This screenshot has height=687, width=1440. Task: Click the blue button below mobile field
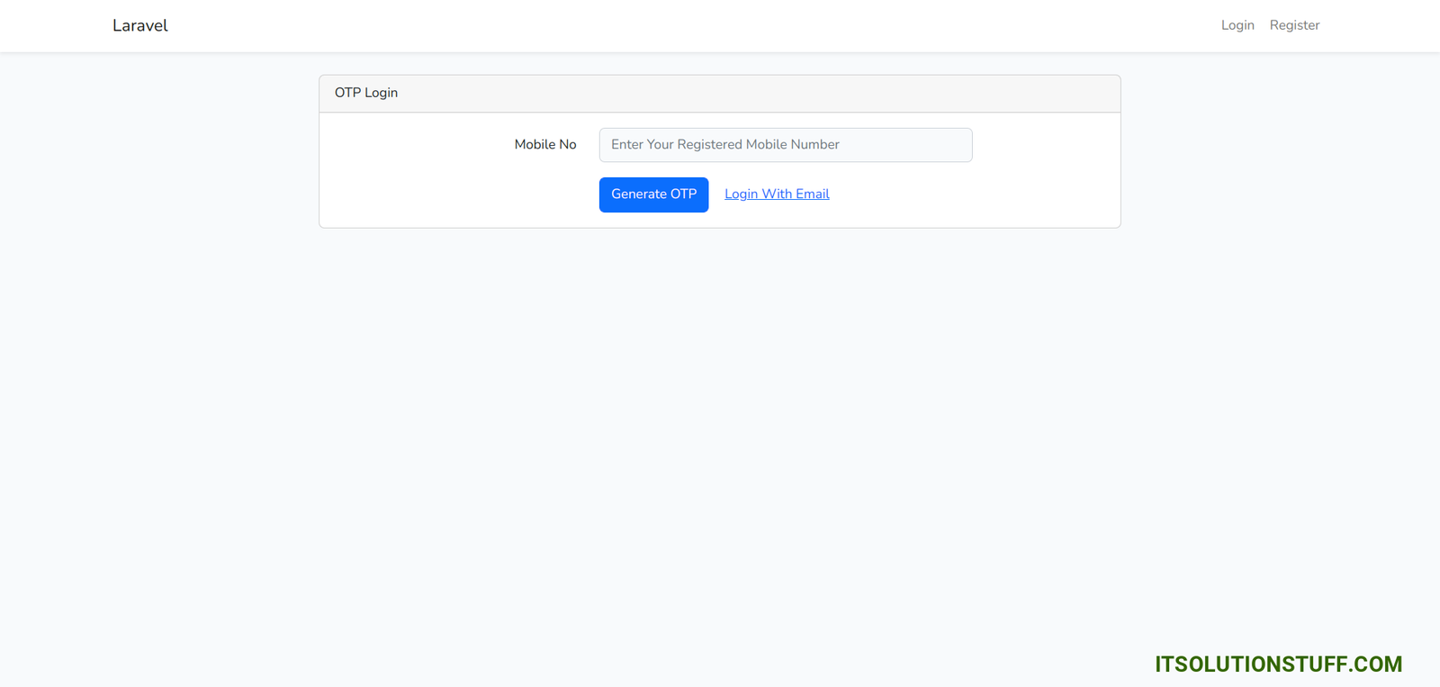[653, 194]
